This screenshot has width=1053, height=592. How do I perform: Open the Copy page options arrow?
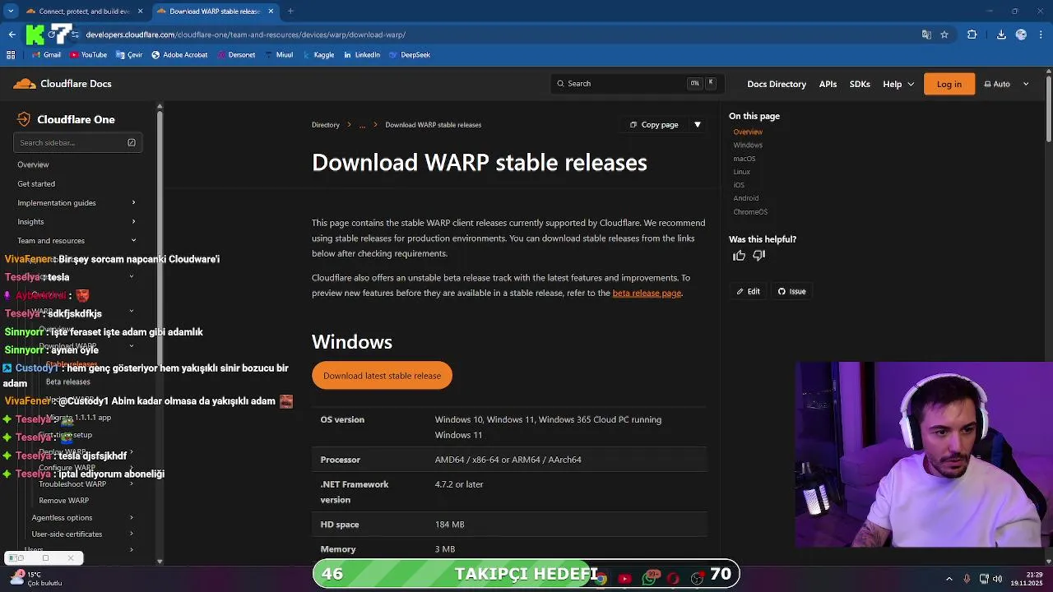(x=697, y=125)
